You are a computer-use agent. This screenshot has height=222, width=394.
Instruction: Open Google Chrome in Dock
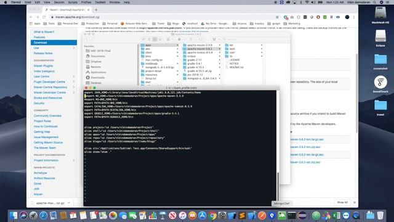click(212, 215)
